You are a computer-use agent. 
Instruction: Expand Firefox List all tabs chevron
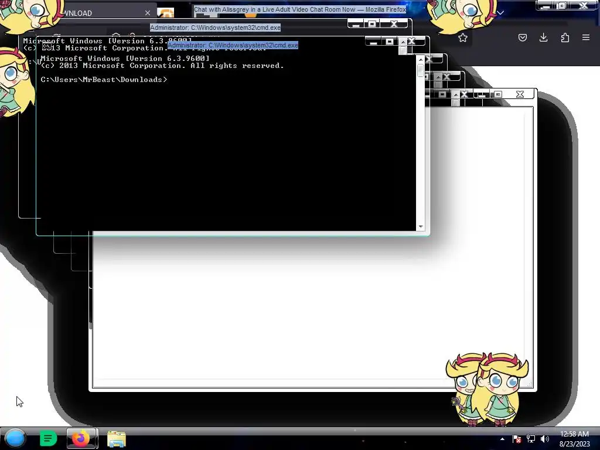[500, 13]
